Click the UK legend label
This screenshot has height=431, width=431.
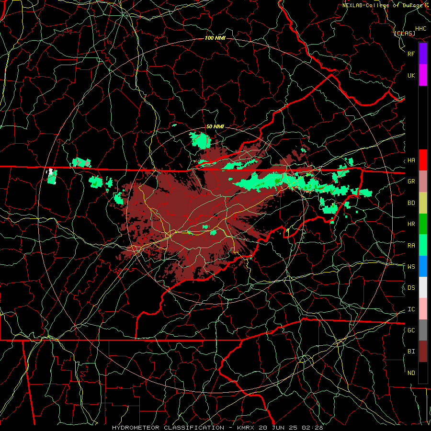point(411,75)
